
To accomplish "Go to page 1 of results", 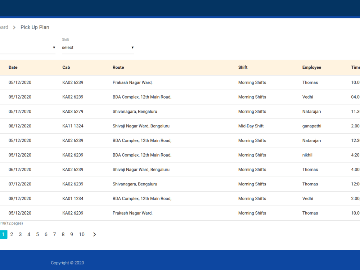I will pyautogui.click(x=3, y=234).
